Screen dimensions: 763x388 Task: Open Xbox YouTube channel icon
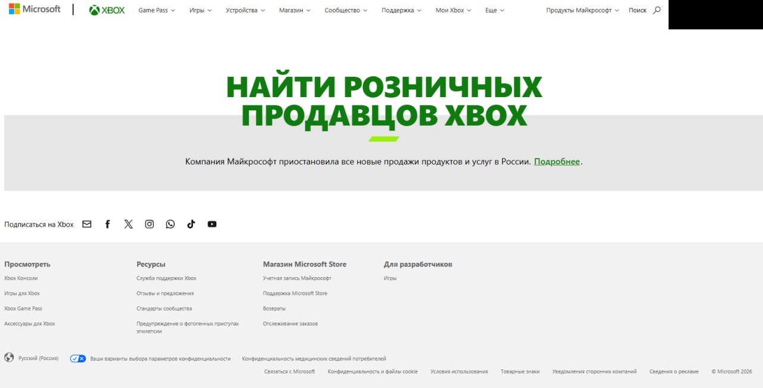coord(212,224)
